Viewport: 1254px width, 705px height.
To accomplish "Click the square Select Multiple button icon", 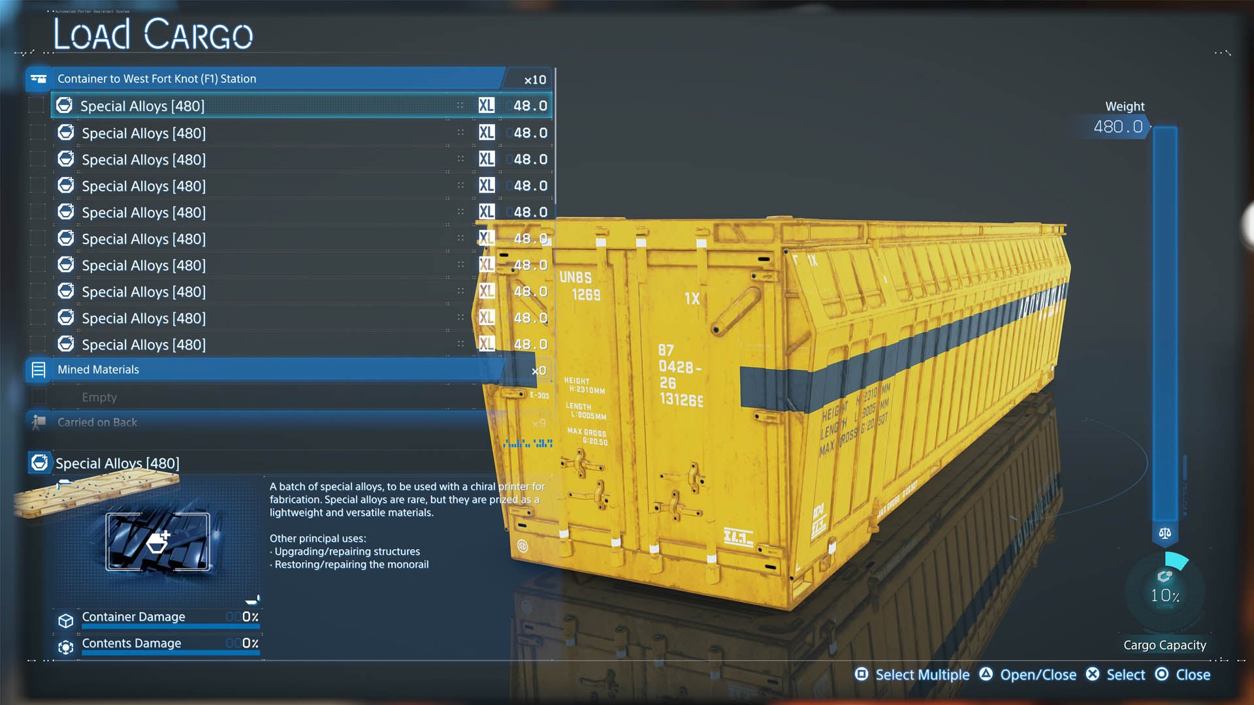I will pyautogui.click(x=861, y=674).
